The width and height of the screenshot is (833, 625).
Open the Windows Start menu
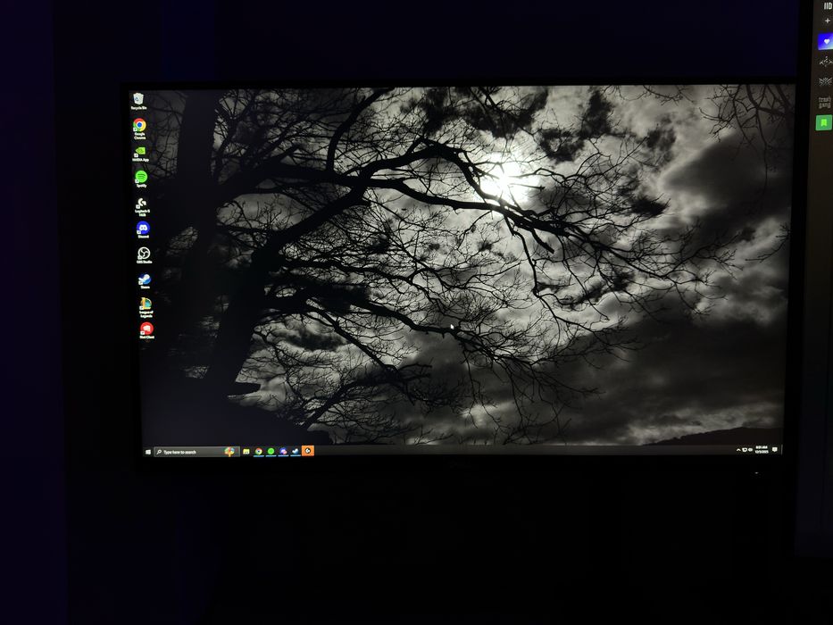tap(147, 452)
